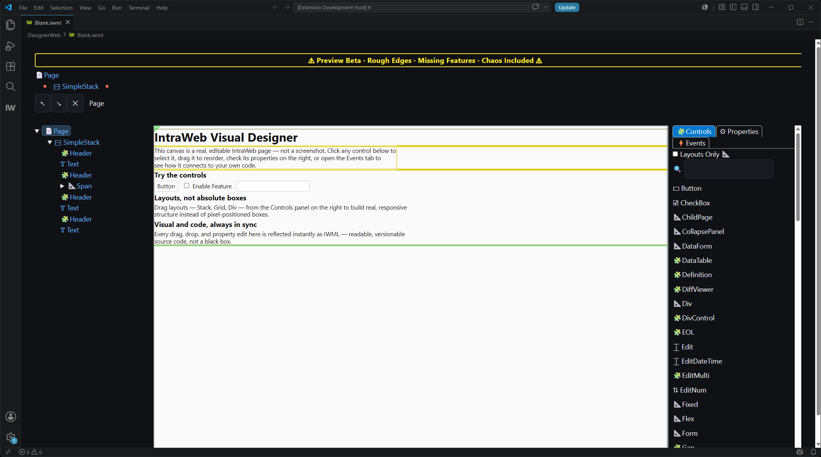Toggle the primary side bar
821x457 pixels.
point(733,7)
